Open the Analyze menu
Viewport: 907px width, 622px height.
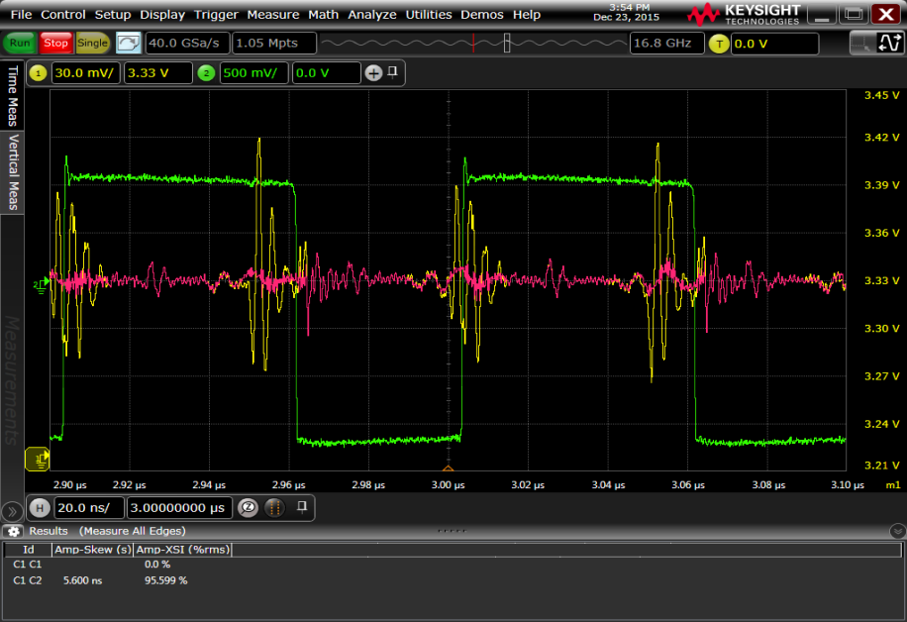tap(372, 15)
